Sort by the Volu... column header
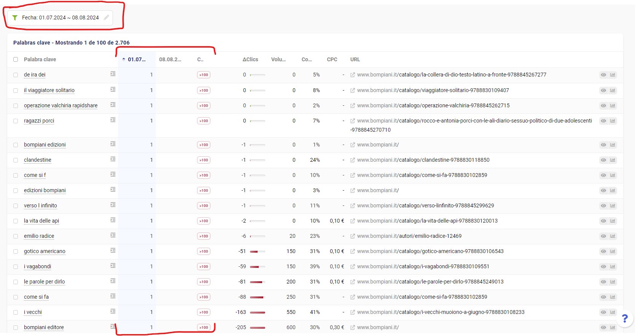635x336 pixels. 279,59
